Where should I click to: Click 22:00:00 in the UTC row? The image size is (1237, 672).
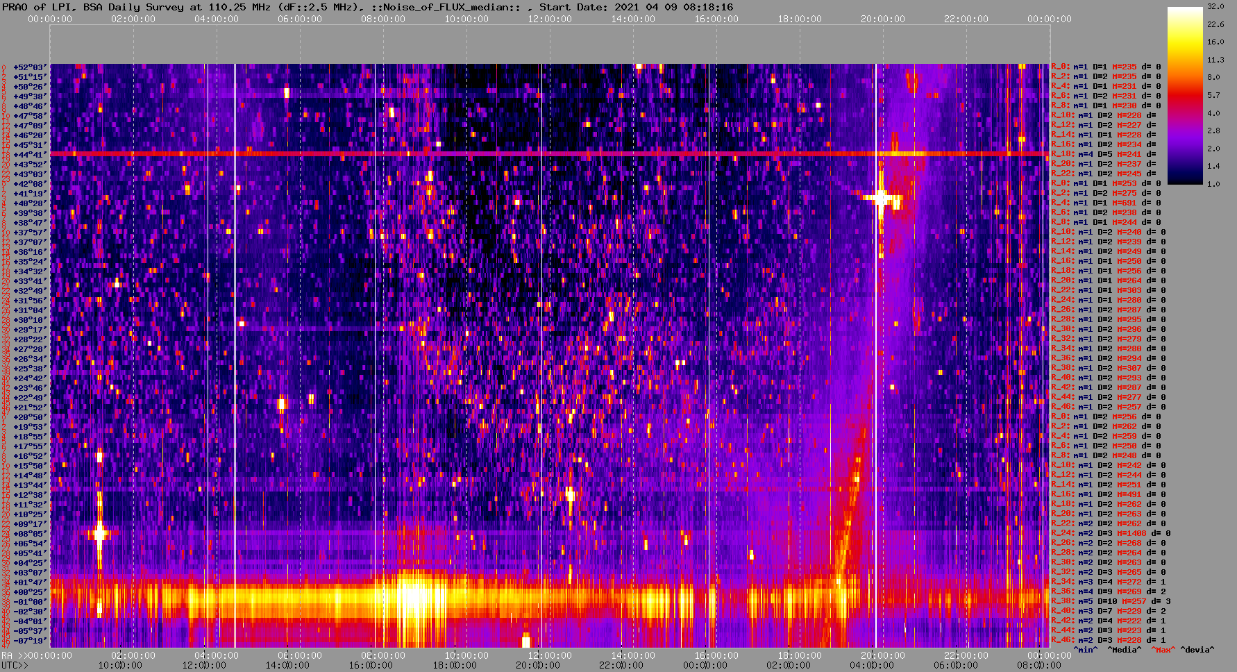[x=621, y=665]
